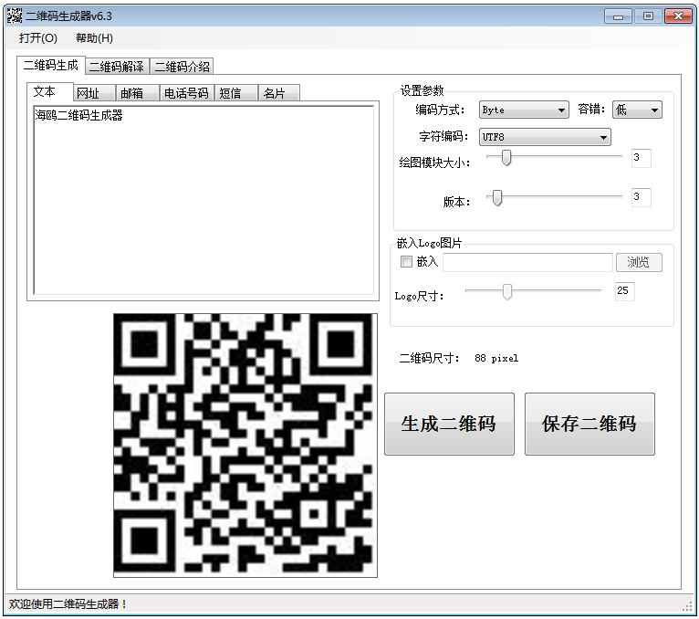Select the 文本 content tab
The width and height of the screenshot is (699, 619).
click(x=50, y=92)
